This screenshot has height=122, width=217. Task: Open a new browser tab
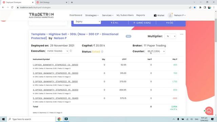[x=72, y=2]
